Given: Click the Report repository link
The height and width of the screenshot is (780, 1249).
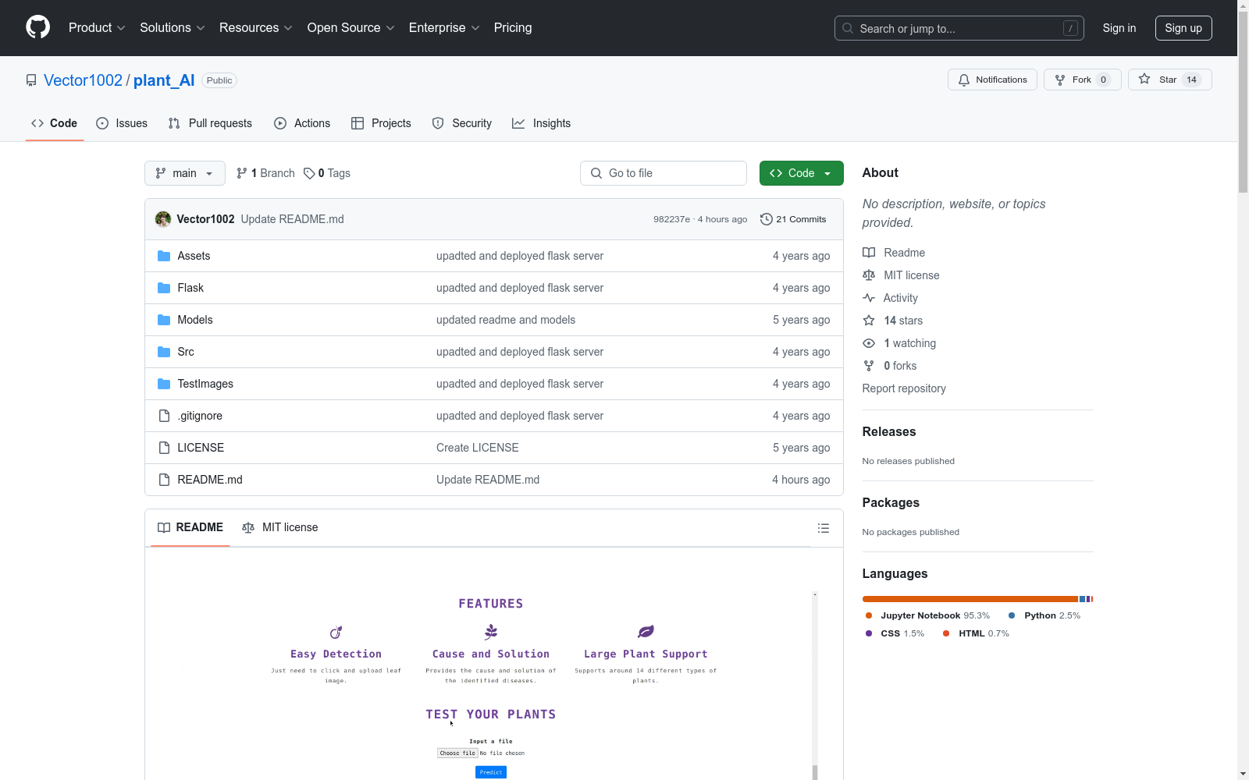Looking at the screenshot, I should tap(904, 388).
